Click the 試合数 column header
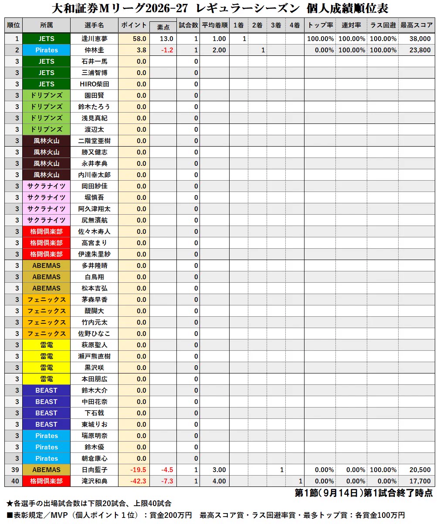 tap(188, 25)
